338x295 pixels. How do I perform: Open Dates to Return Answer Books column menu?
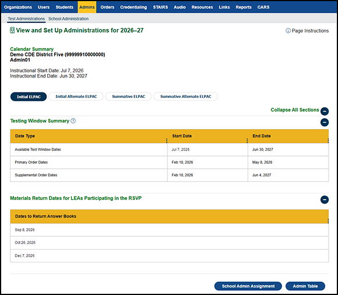328,221
